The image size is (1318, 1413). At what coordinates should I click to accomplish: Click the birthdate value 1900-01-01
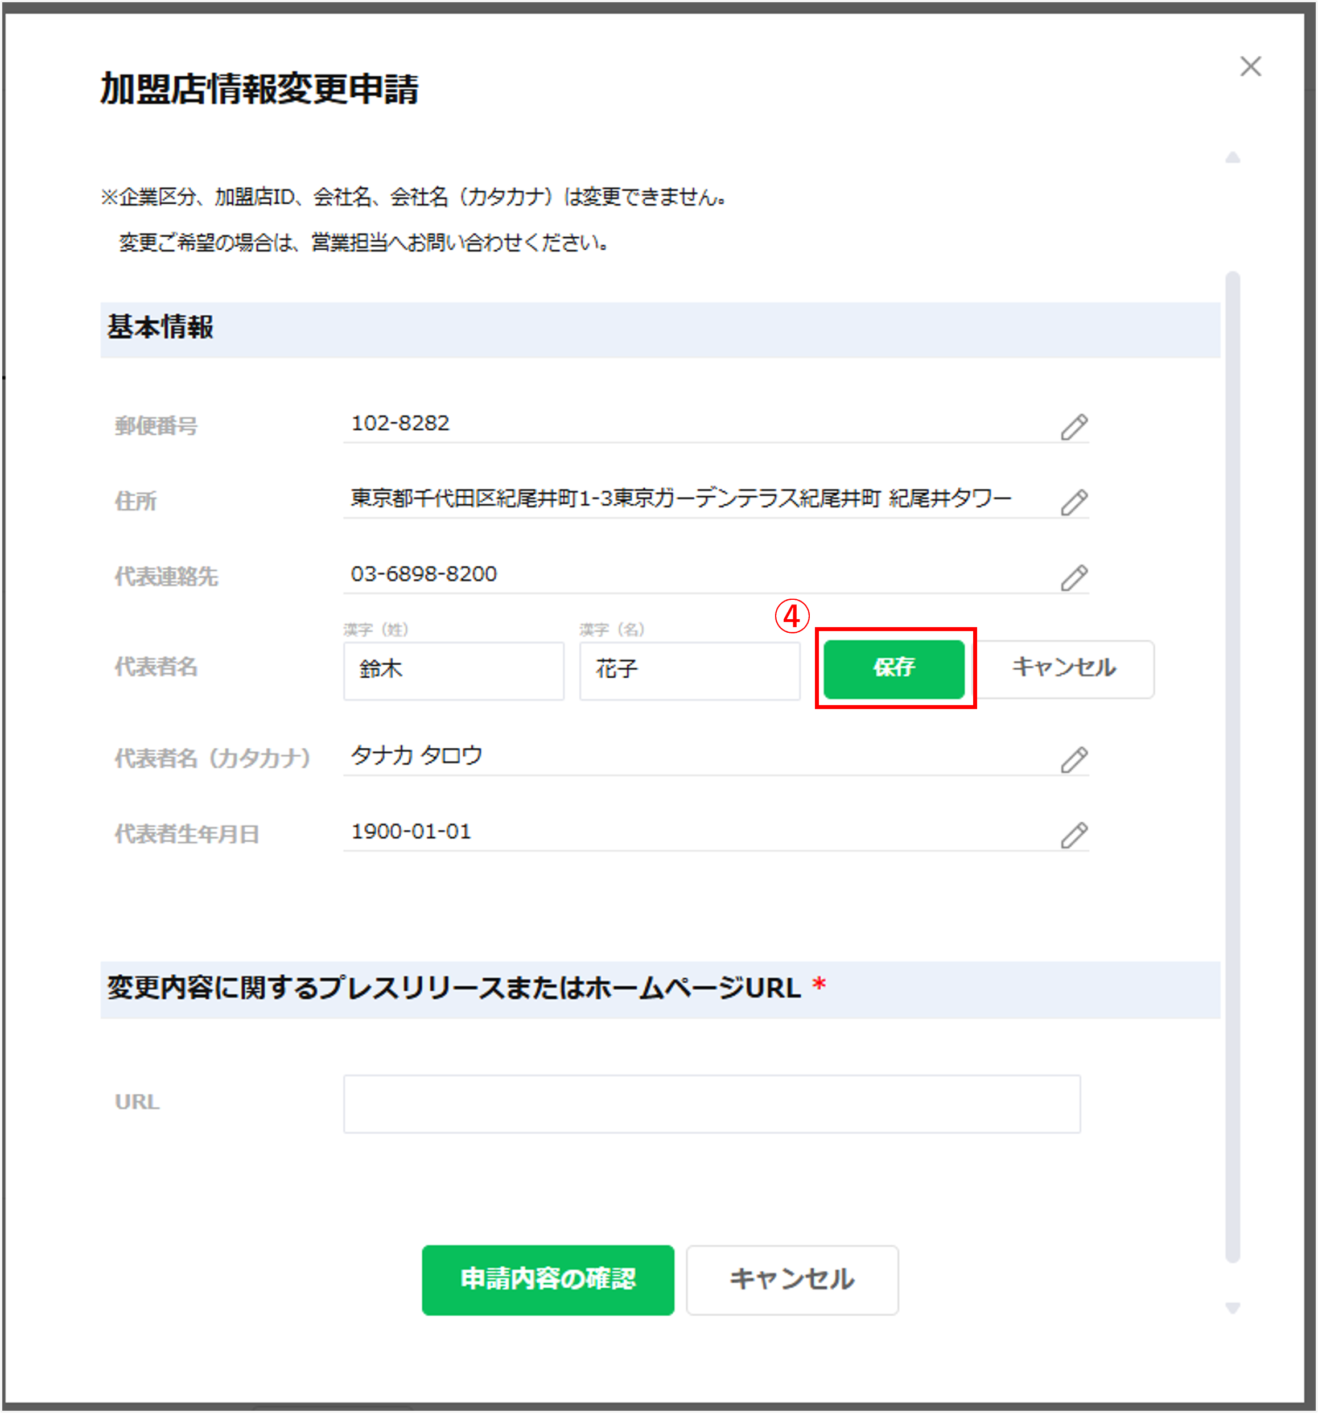coord(411,831)
